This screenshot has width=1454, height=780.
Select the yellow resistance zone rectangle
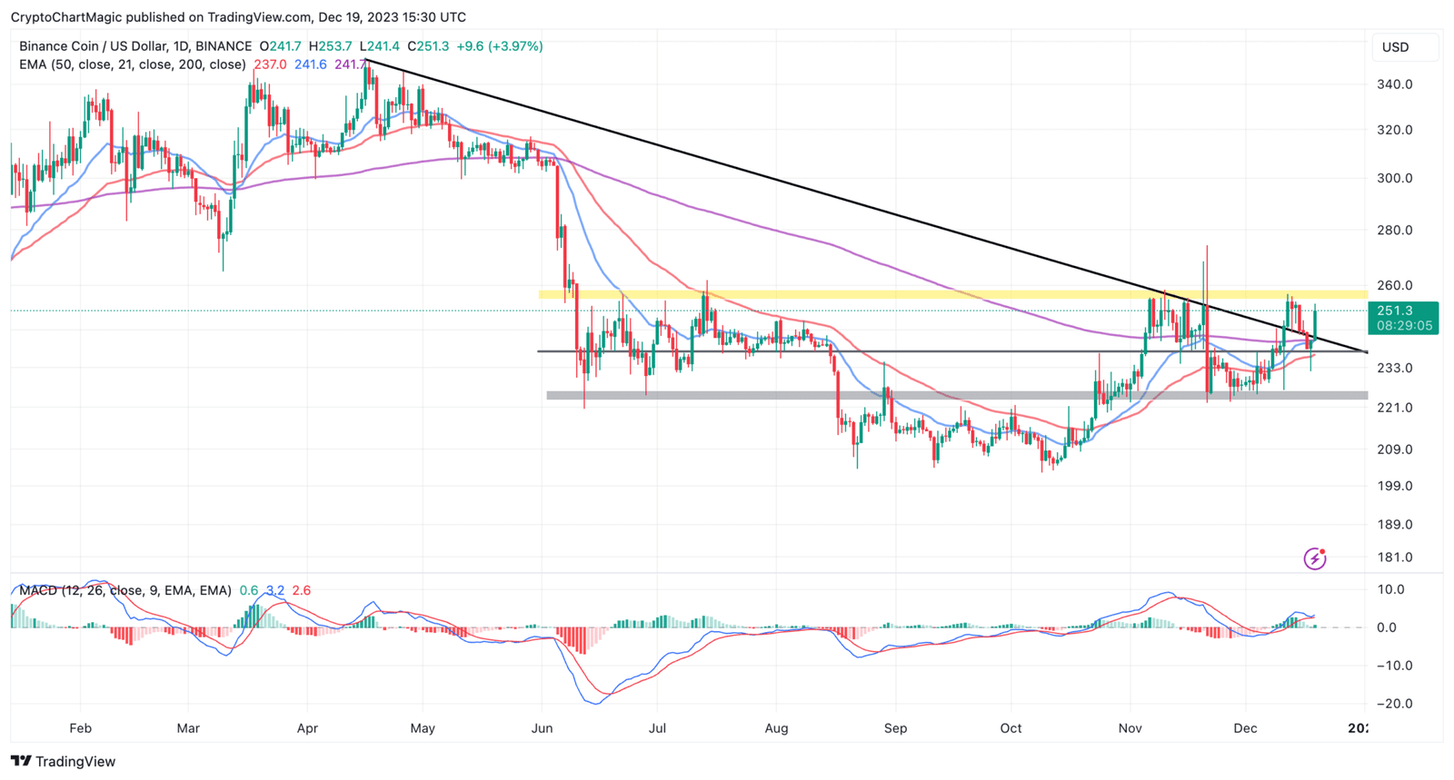[x=909, y=294]
